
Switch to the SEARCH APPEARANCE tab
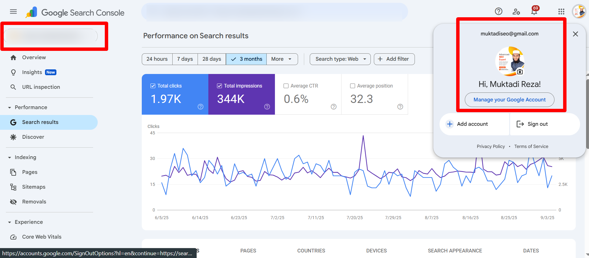[455, 251]
